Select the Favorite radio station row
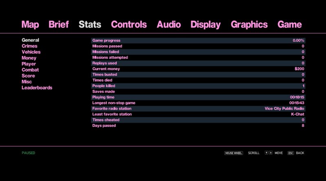The width and height of the screenshot is (326, 181). click(x=198, y=109)
